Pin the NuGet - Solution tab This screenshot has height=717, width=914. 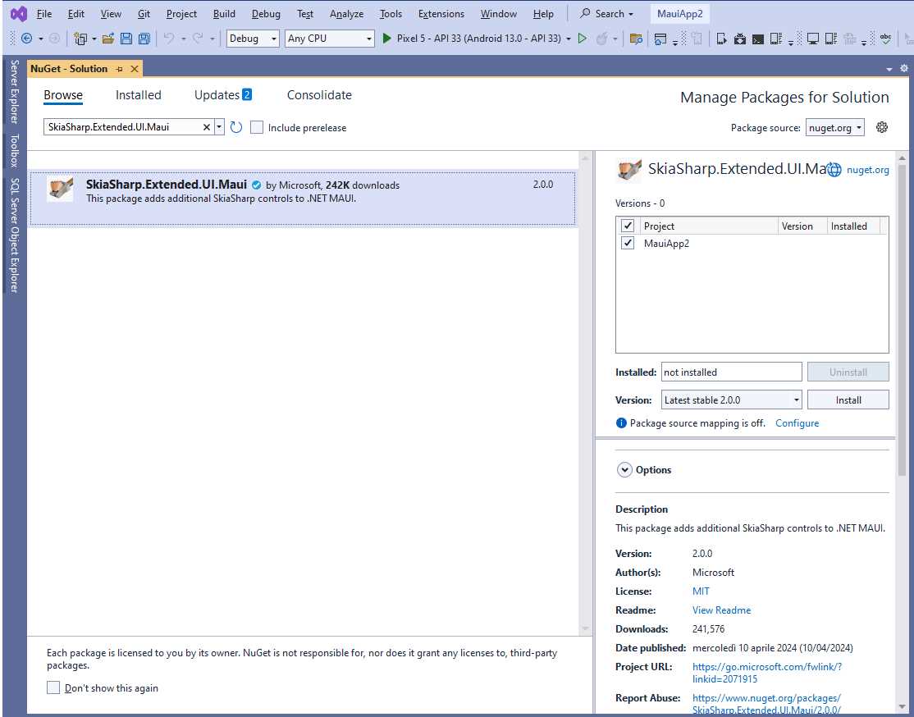[120, 69]
